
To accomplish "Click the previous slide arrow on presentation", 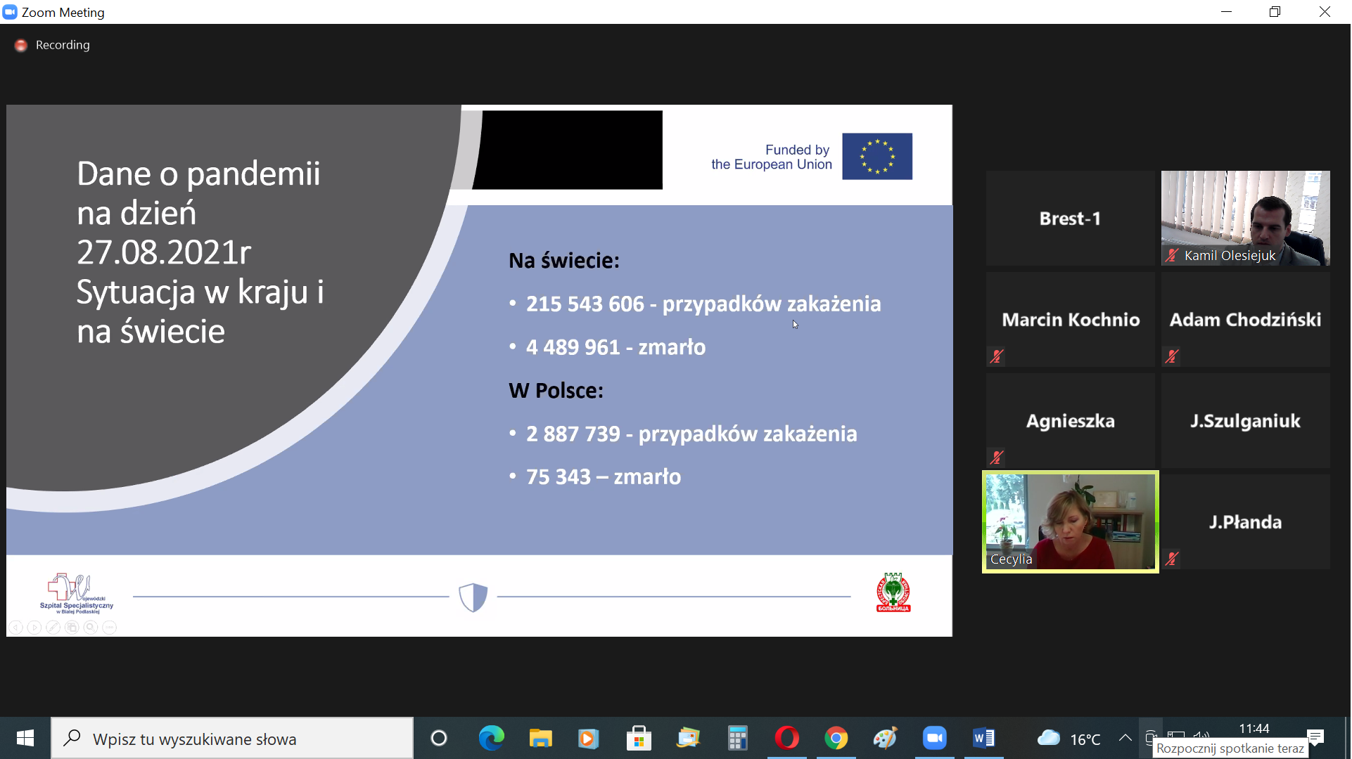I will click(16, 628).
